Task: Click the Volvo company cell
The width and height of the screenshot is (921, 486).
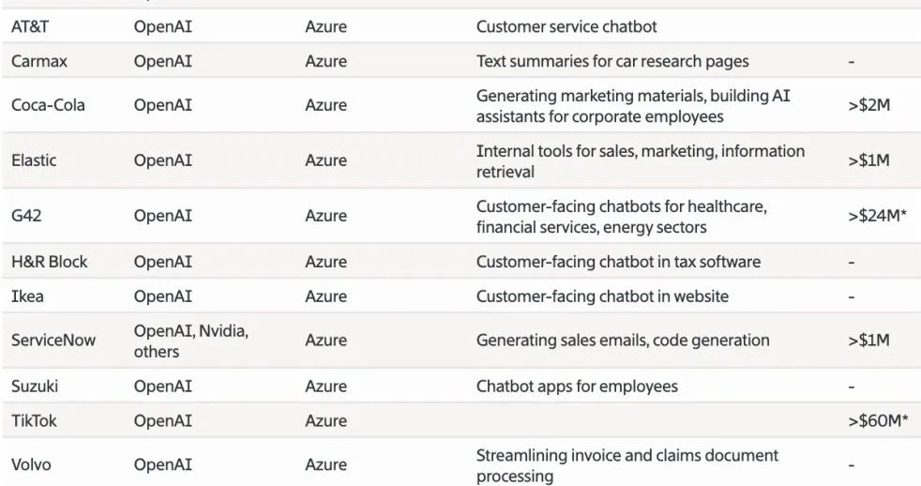Action: click(32, 464)
